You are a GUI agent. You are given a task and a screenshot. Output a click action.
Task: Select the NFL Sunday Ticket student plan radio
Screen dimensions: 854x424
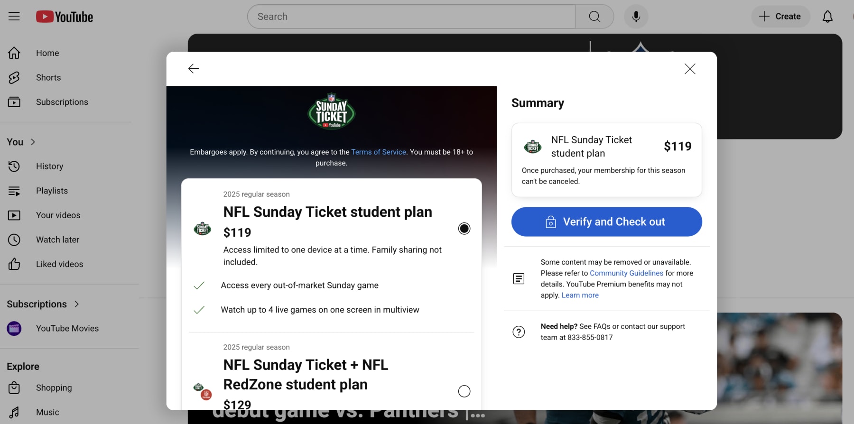[464, 229]
